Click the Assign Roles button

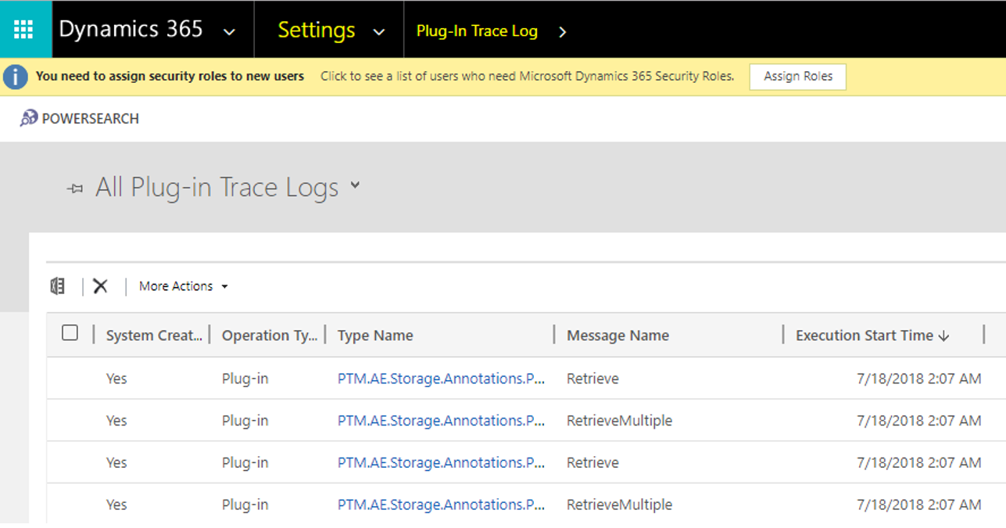click(x=797, y=76)
